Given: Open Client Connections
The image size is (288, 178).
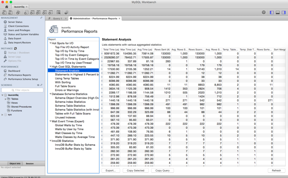Looking at the screenshot, I should click(18, 26).
